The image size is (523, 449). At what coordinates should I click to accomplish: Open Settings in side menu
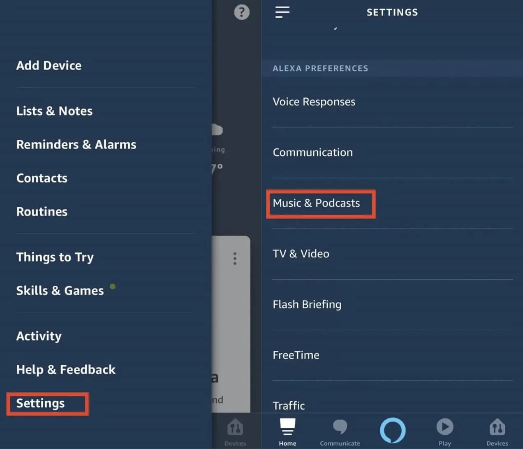coord(40,403)
